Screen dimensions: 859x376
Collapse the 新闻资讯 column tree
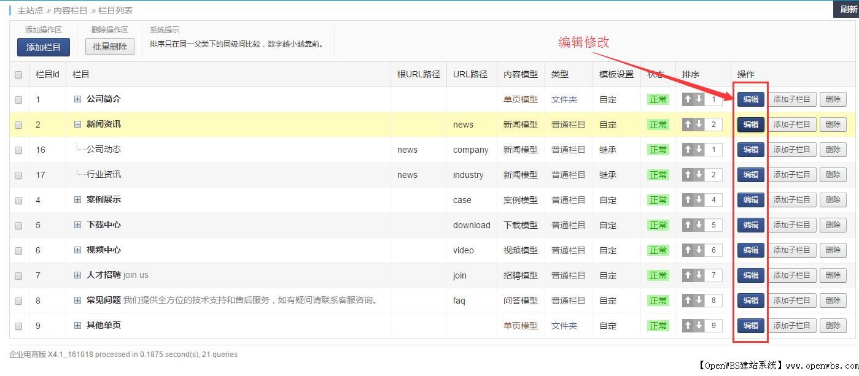[x=77, y=124]
